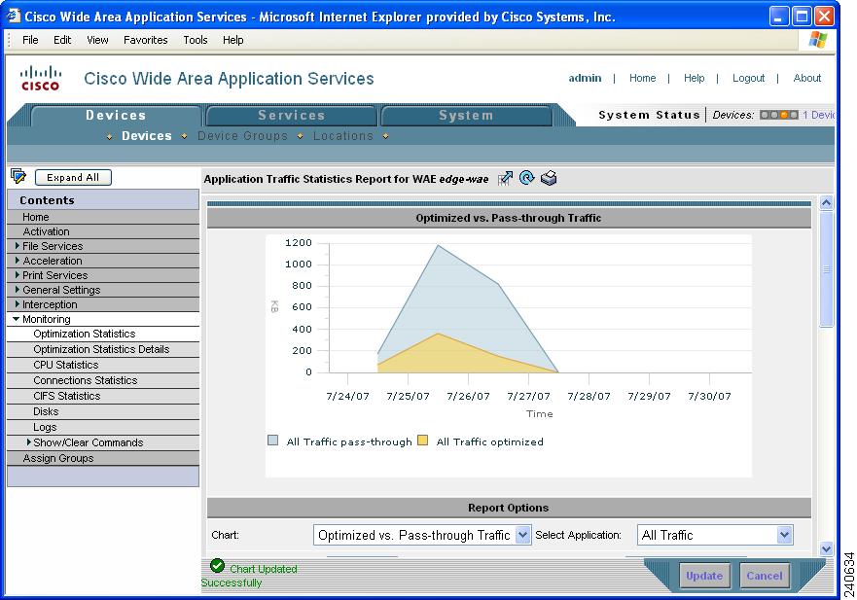Open Home in the Contents panel

tap(36, 217)
